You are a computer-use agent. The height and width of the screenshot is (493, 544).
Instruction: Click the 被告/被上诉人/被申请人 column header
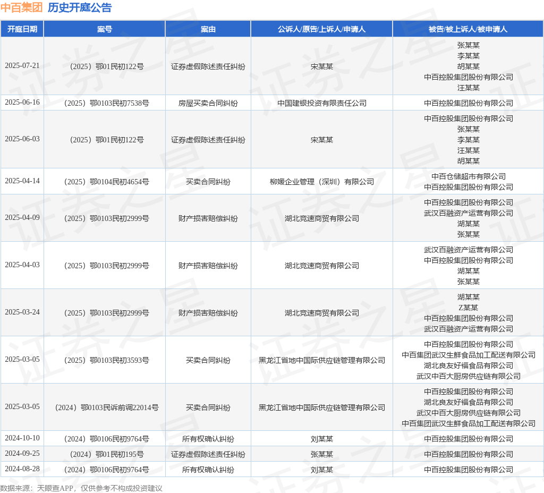tap(468, 29)
